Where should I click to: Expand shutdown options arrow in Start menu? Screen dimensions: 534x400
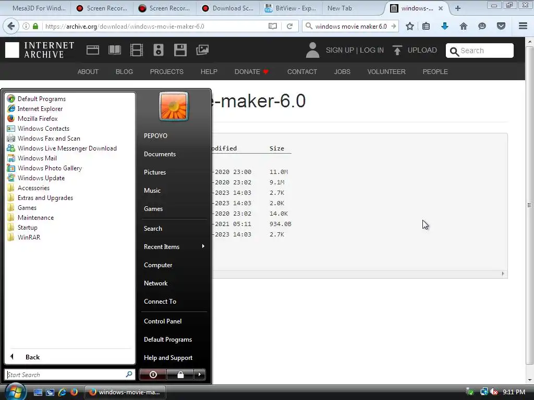[200, 374]
